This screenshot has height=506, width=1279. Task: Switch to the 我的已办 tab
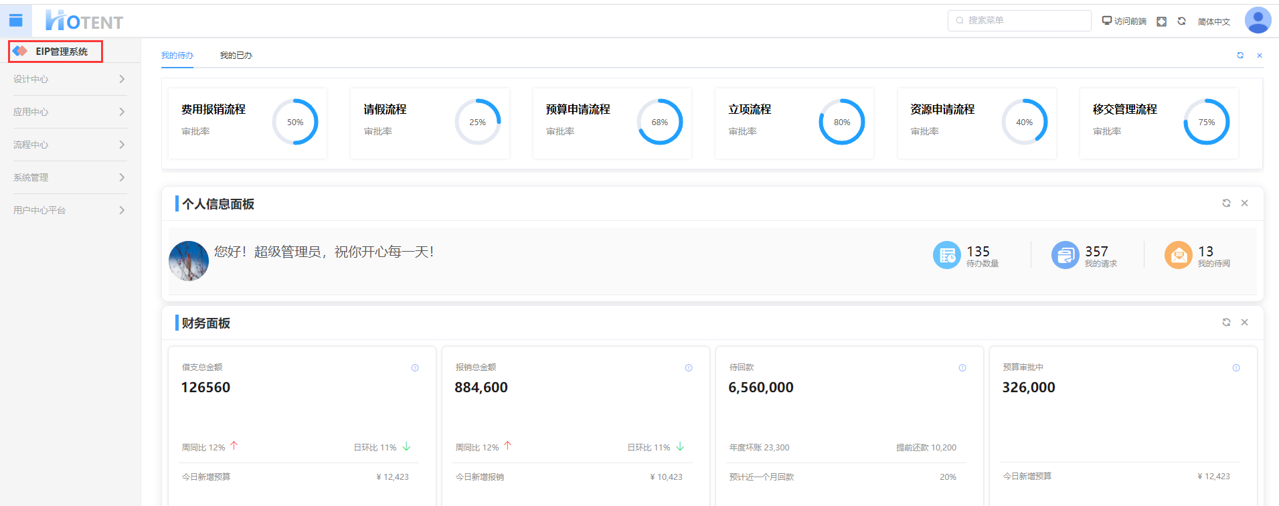point(236,56)
